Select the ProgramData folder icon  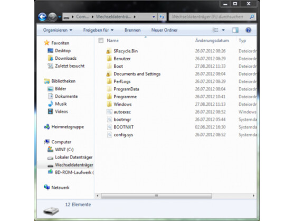[x=109, y=89]
